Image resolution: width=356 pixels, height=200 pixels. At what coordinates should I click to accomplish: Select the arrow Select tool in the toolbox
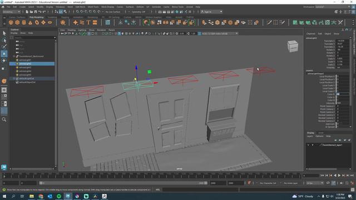point(4,33)
